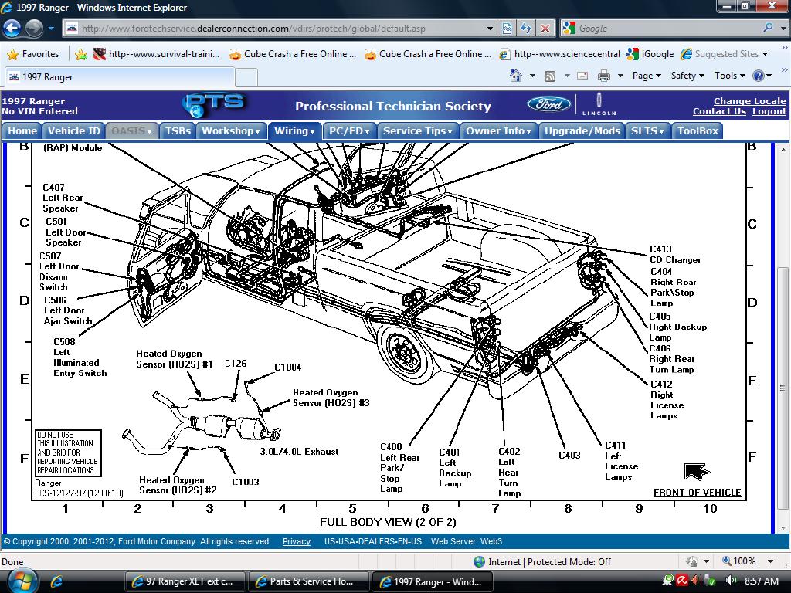791x593 pixels.
Task: Switch to Parts & Service taskbar window
Action: coord(308,581)
